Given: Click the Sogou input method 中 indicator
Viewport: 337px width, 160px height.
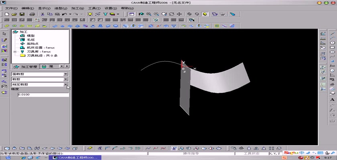Looking at the screenshot, I should coord(302,153).
